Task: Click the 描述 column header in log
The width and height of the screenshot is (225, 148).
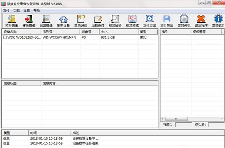Action: pyautogui.click(x=148, y=133)
